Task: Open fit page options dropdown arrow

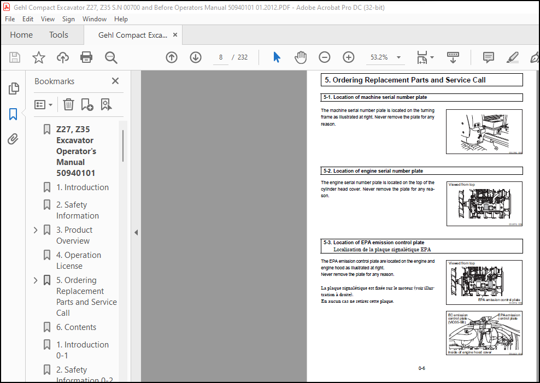Action: 432,57
